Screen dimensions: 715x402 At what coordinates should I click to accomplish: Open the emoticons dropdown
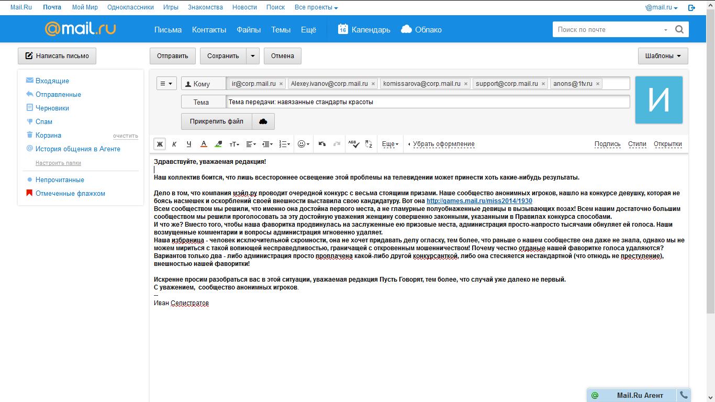[303, 144]
